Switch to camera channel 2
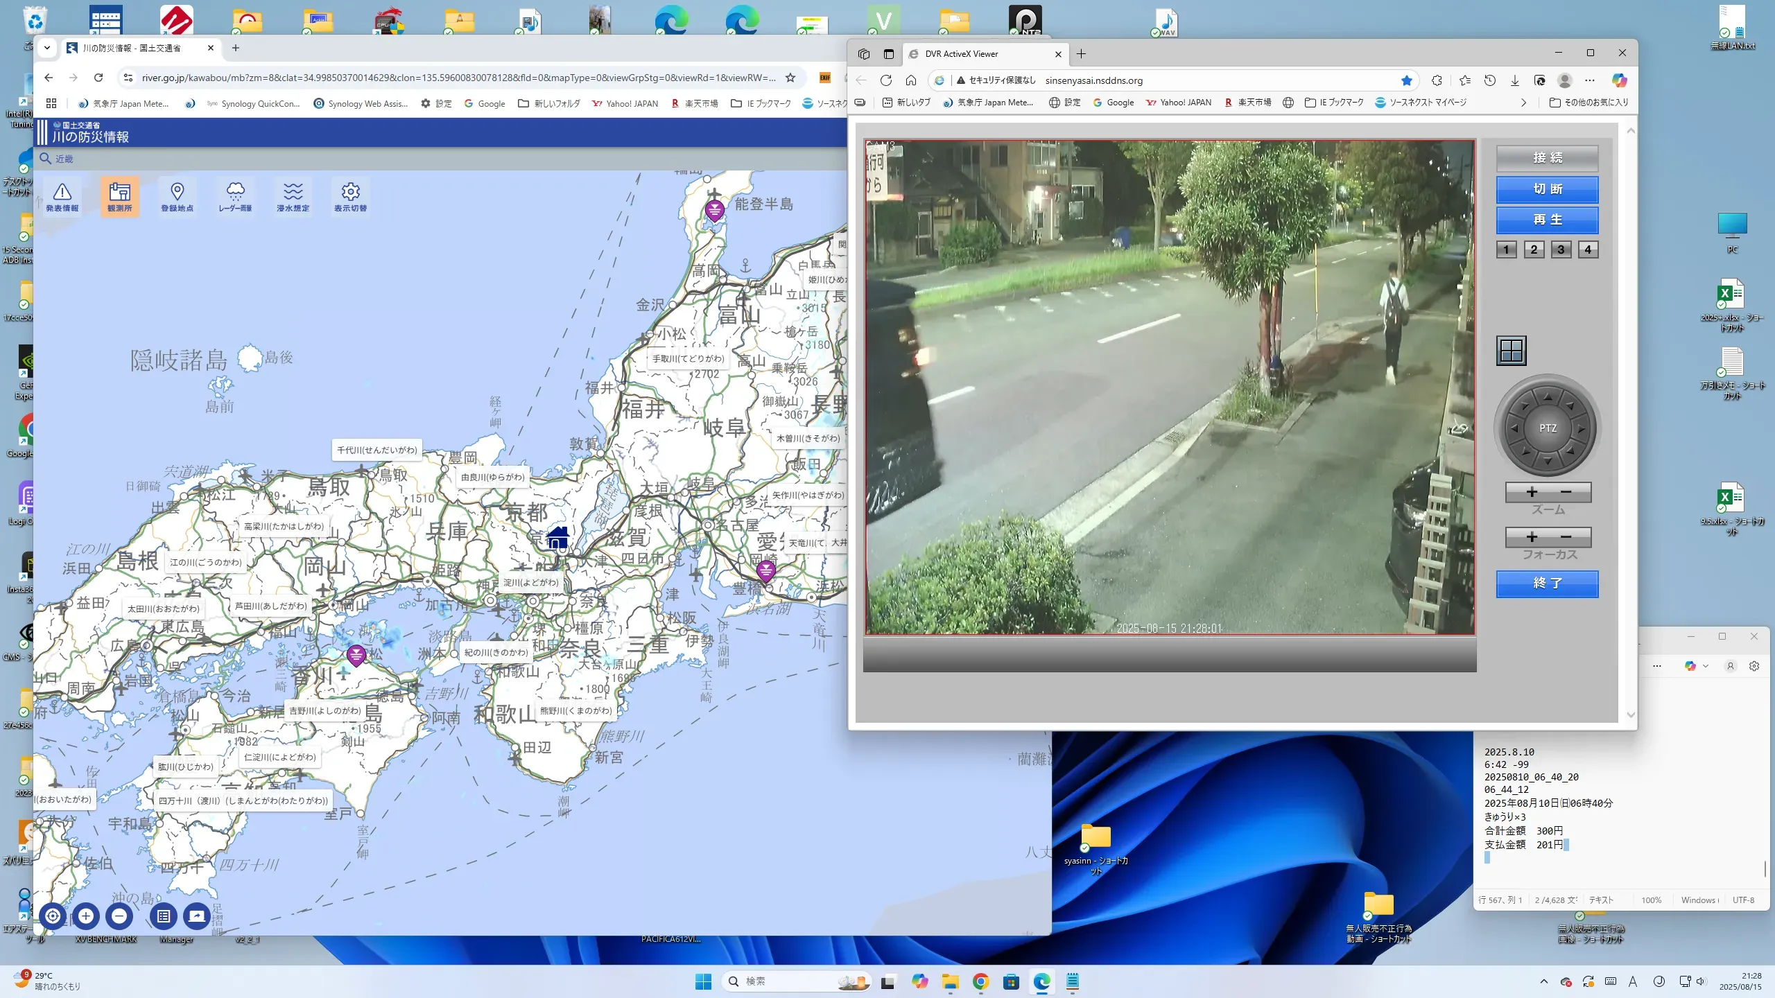1775x998 pixels. tap(1534, 249)
